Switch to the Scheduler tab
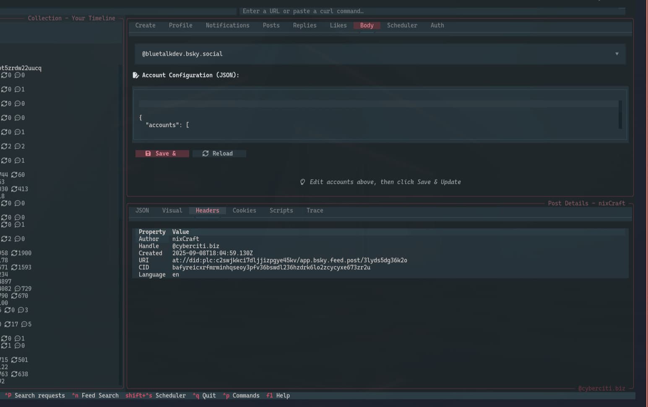 point(402,26)
